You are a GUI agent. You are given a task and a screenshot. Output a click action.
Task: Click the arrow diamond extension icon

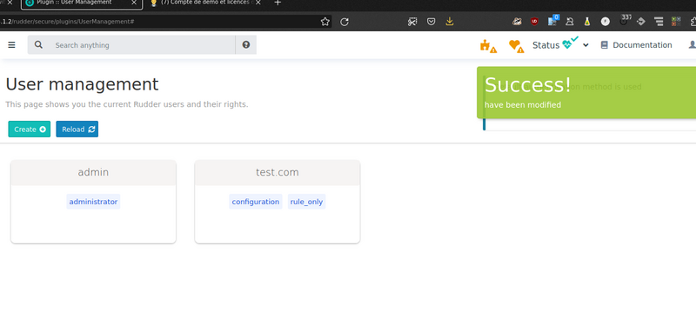(640, 22)
